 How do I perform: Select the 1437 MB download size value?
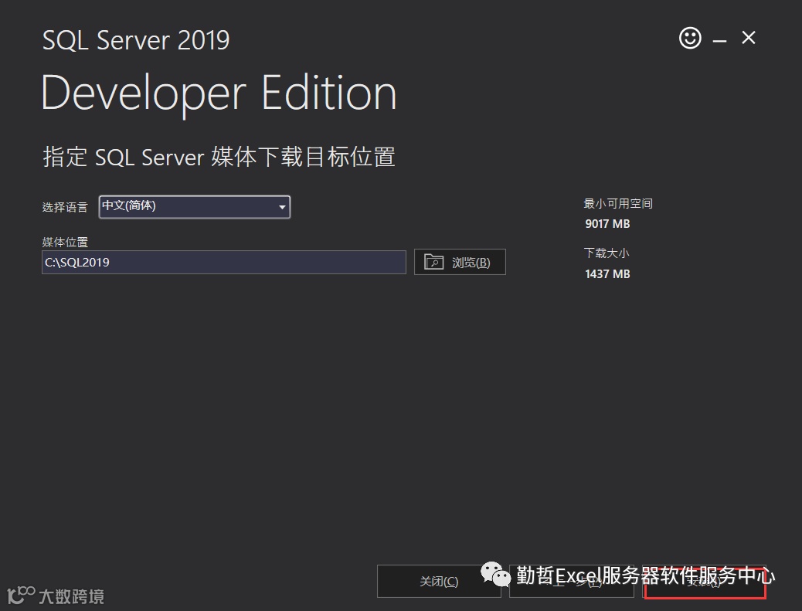[607, 274]
